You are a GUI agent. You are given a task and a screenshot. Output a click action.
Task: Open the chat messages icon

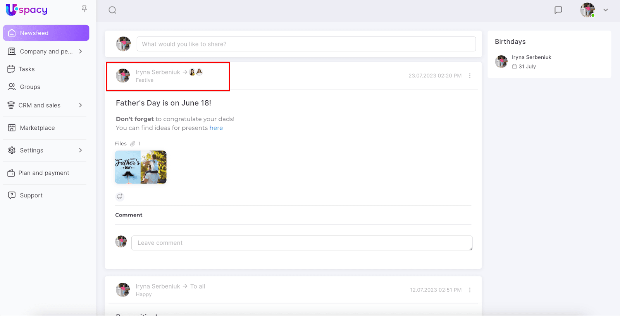(x=558, y=10)
